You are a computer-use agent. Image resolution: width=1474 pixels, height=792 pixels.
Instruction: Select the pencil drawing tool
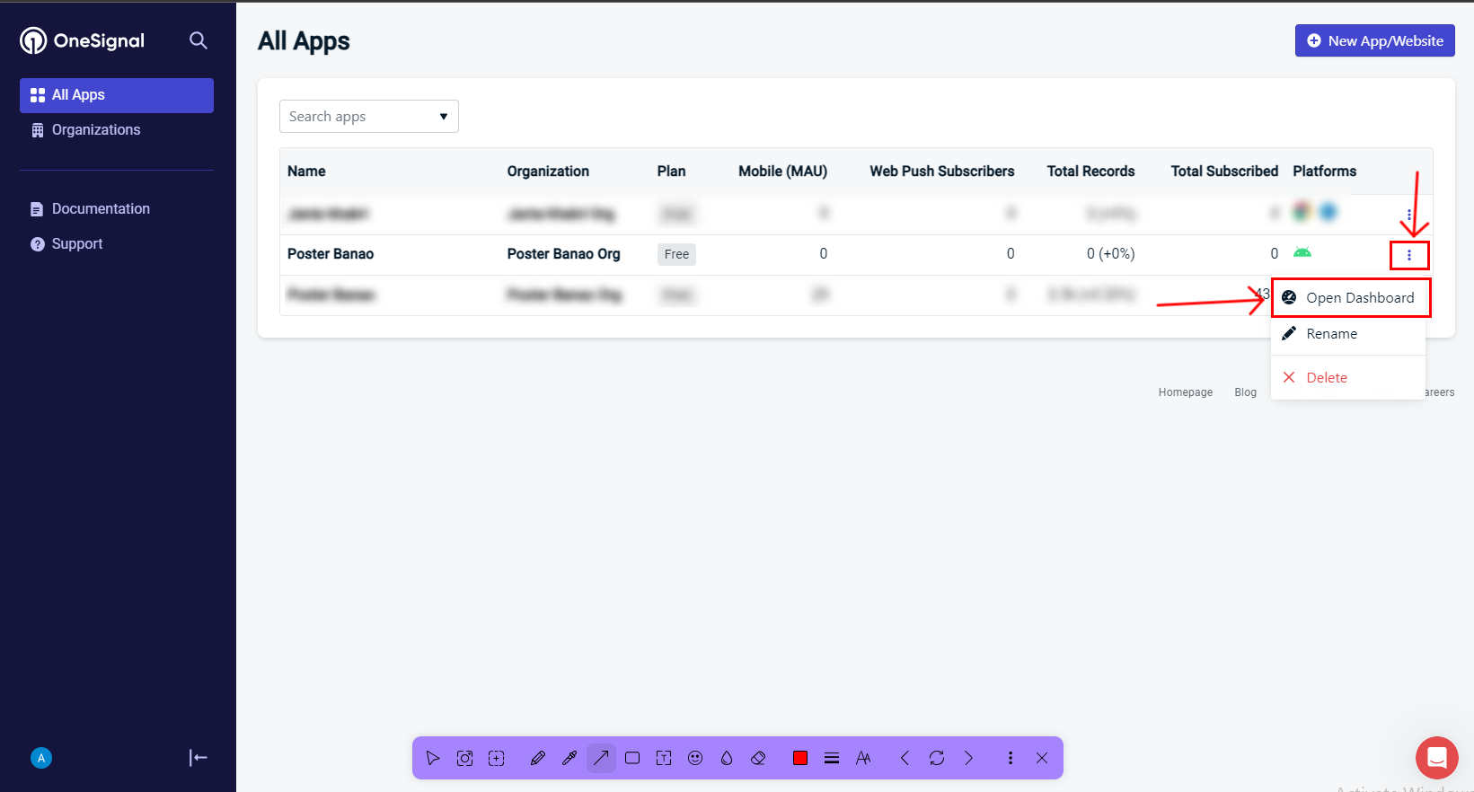coord(538,758)
